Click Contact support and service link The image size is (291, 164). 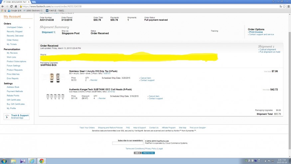261,34
